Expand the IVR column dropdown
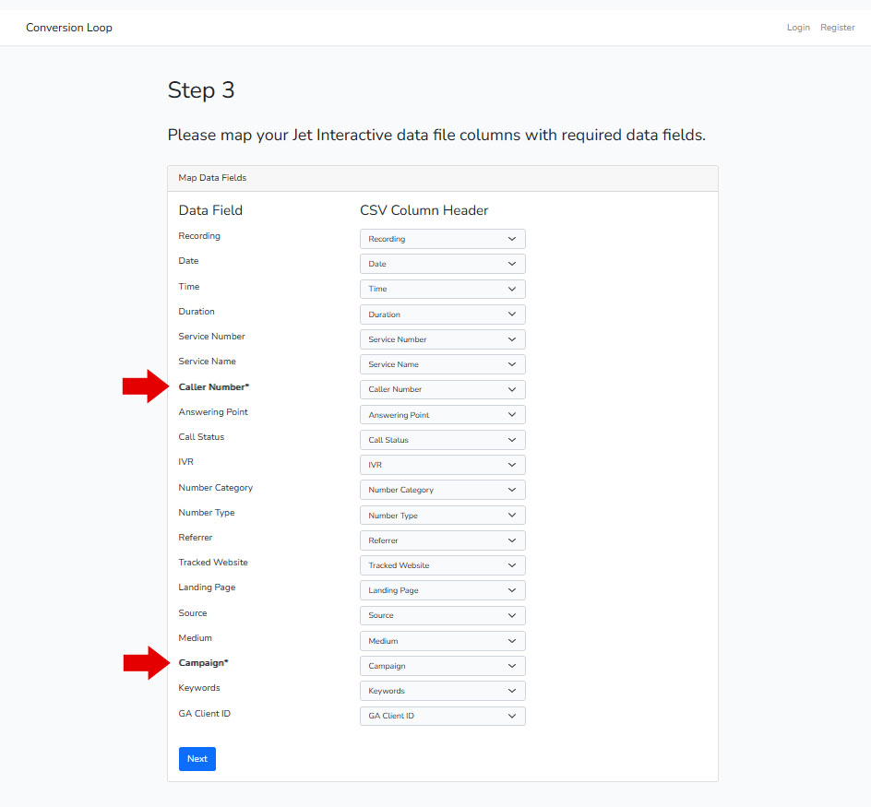The height and width of the screenshot is (807, 871). [x=442, y=465]
